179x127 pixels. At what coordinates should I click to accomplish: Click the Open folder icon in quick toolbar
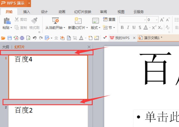[x=3, y=38]
